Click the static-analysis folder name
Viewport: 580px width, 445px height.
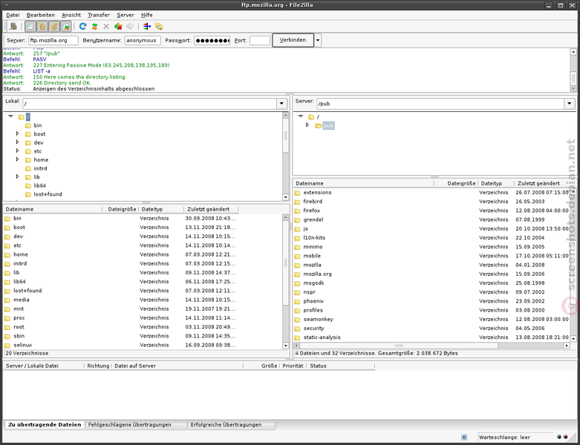322,337
